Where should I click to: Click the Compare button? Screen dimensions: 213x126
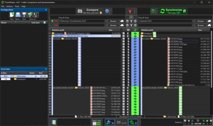90,11
